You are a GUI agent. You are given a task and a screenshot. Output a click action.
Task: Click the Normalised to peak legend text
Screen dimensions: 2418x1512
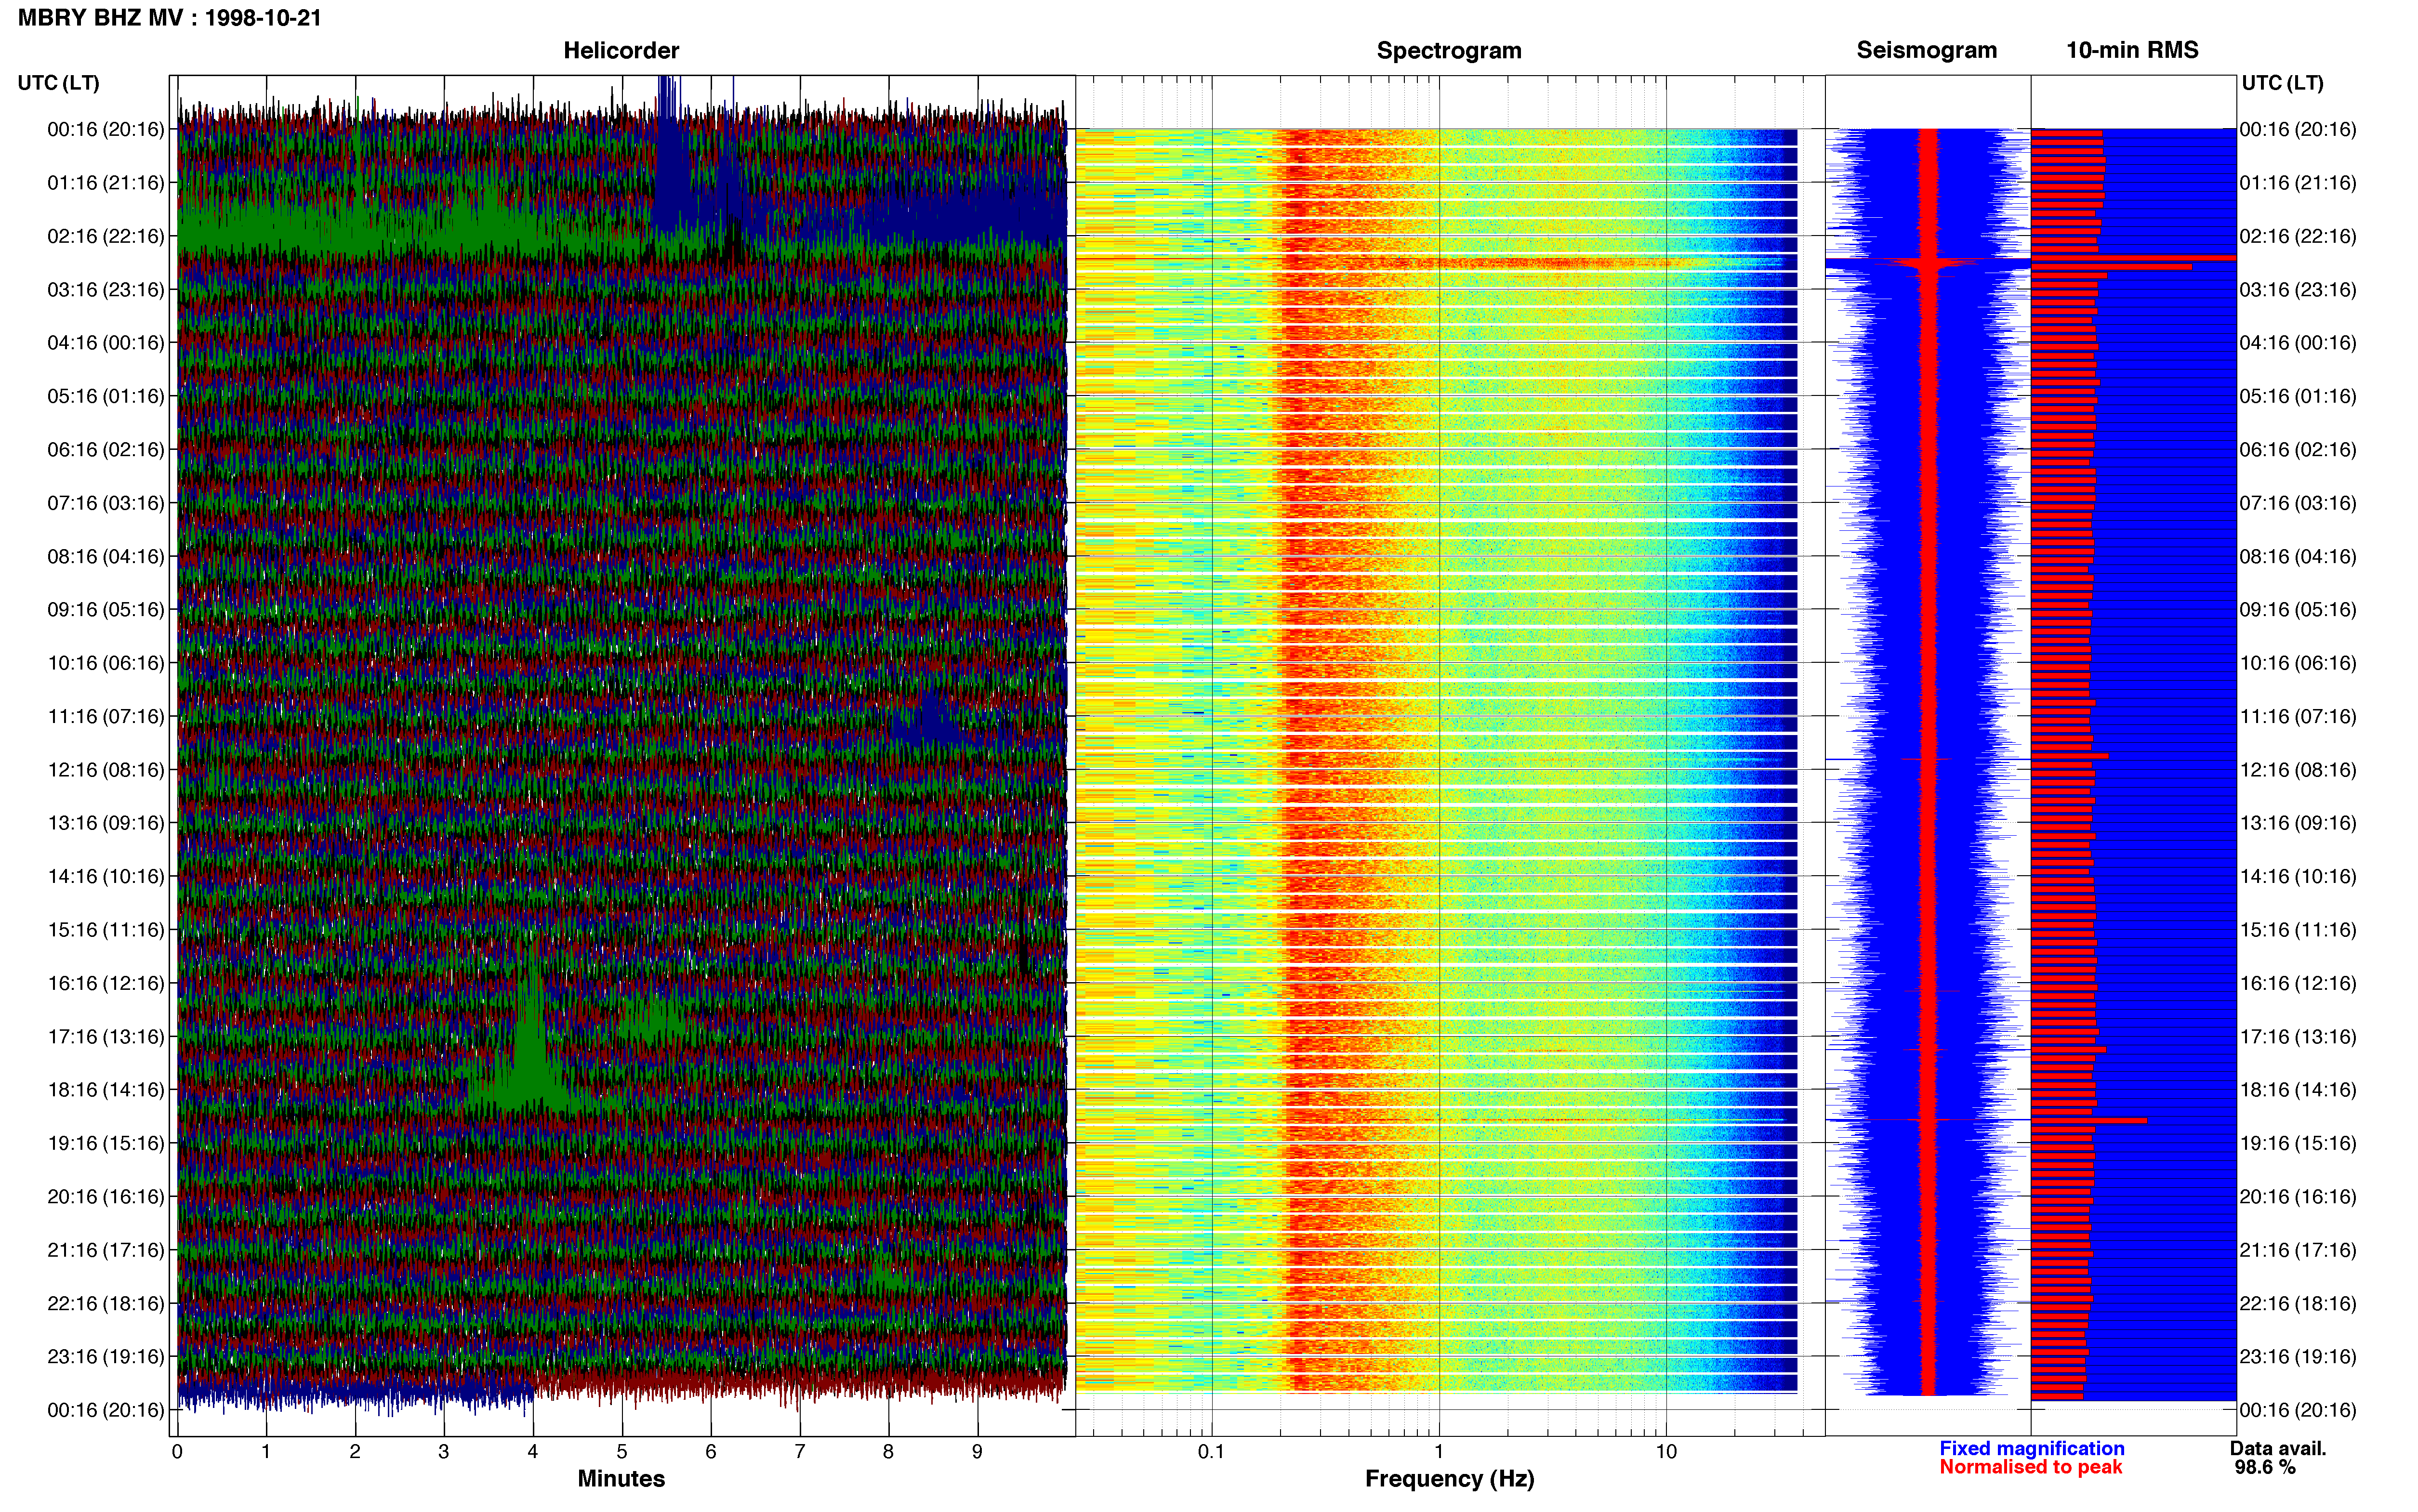pos(2030,1467)
